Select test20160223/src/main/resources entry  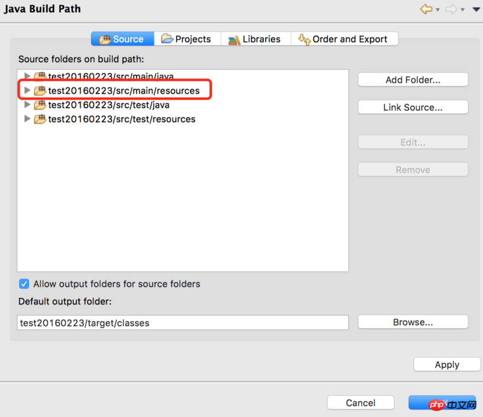click(x=124, y=91)
